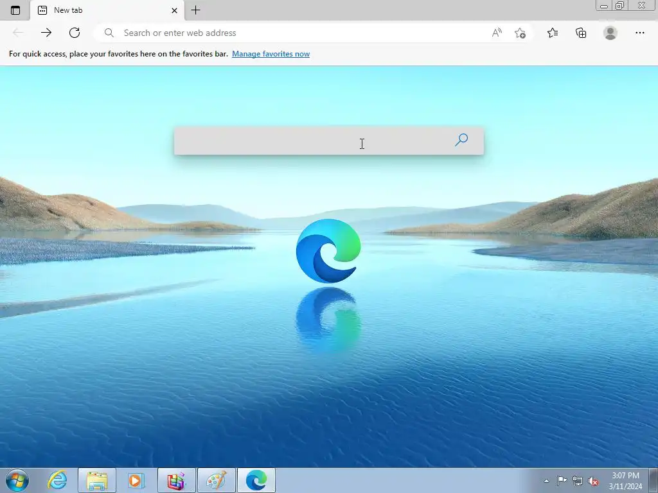The width and height of the screenshot is (658, 493).
Task: Open Settings and more ellipsis menu
Action: tap(639, 33)
